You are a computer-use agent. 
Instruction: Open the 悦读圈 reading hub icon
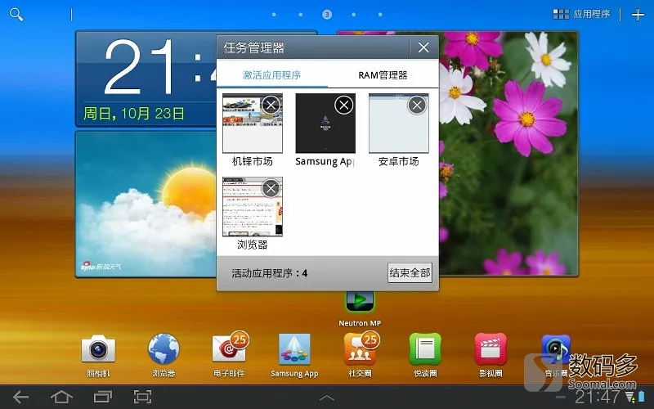[x=425, y=349]
